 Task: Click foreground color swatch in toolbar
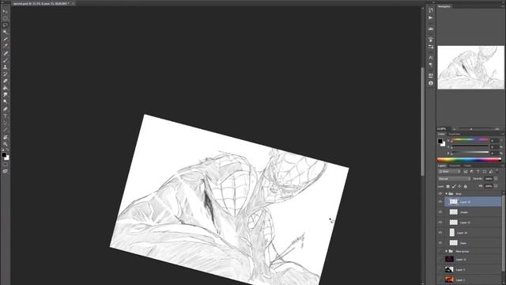click(4, 155)
